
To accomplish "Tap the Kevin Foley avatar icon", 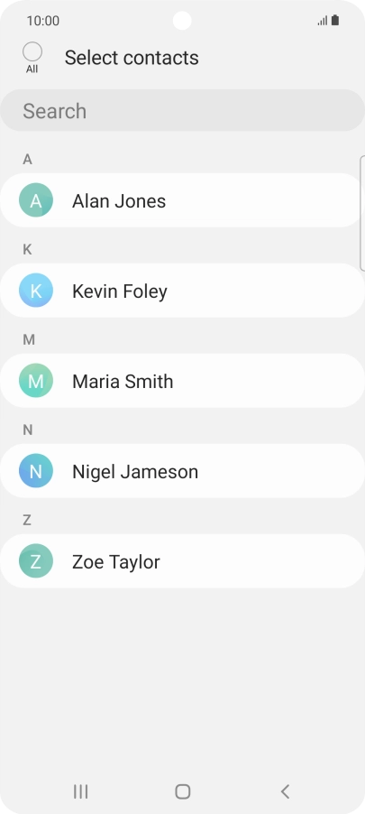I will 36,291.
